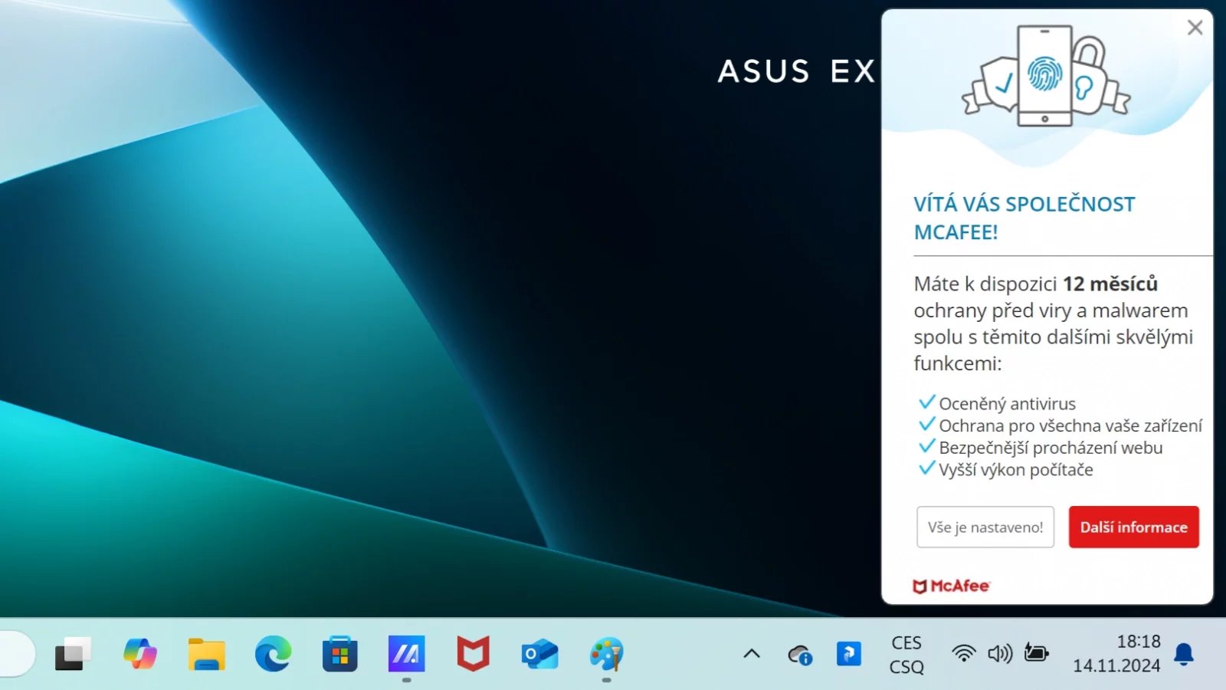Launch Outlook from the taskbar
The width and height of the screenshot is (1226, 690).
[540, 654]
